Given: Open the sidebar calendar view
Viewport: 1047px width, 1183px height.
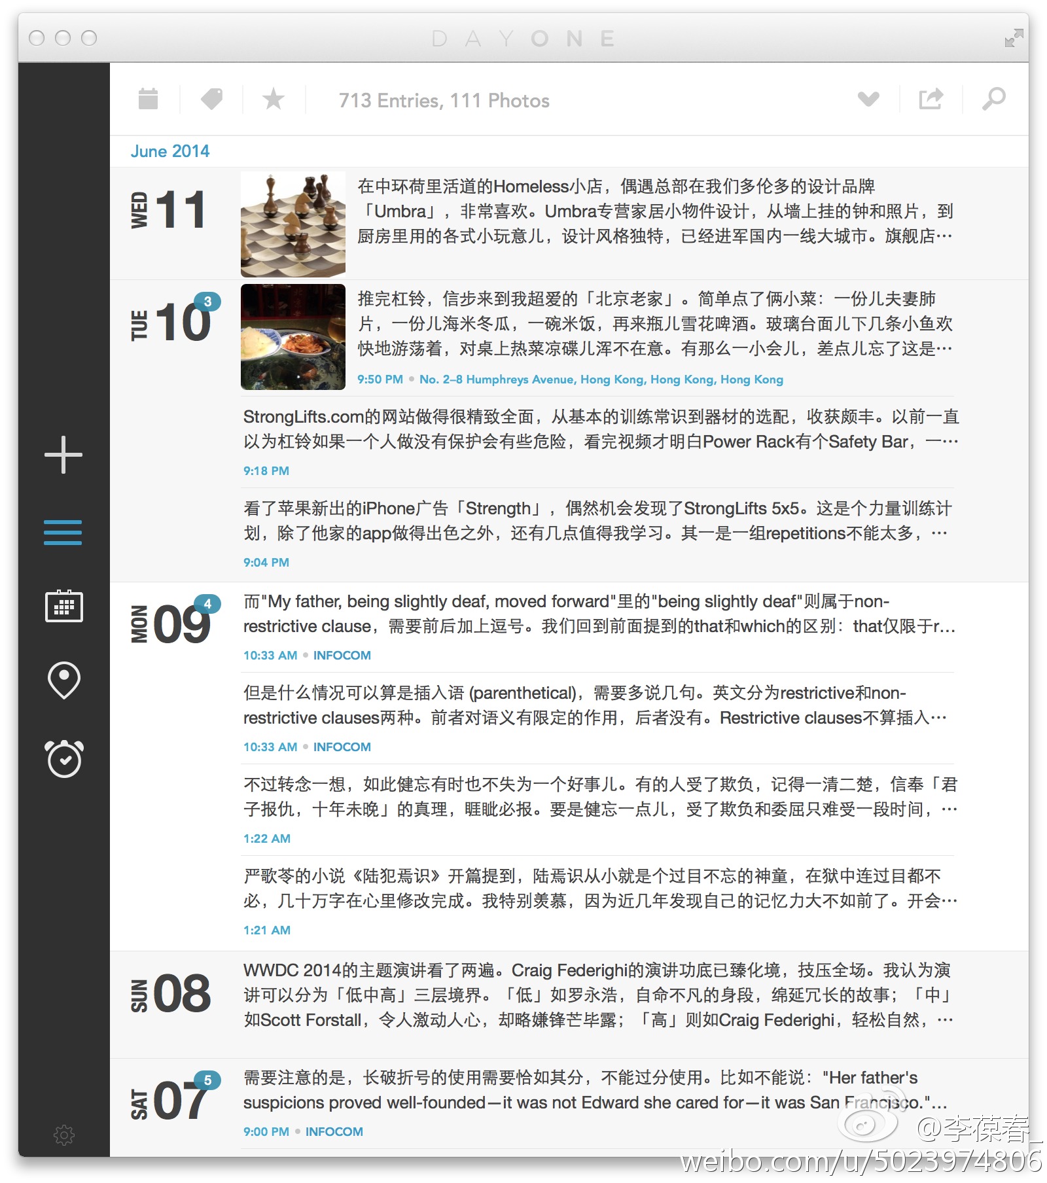Looking at the screenshot, I should point(63,606).
